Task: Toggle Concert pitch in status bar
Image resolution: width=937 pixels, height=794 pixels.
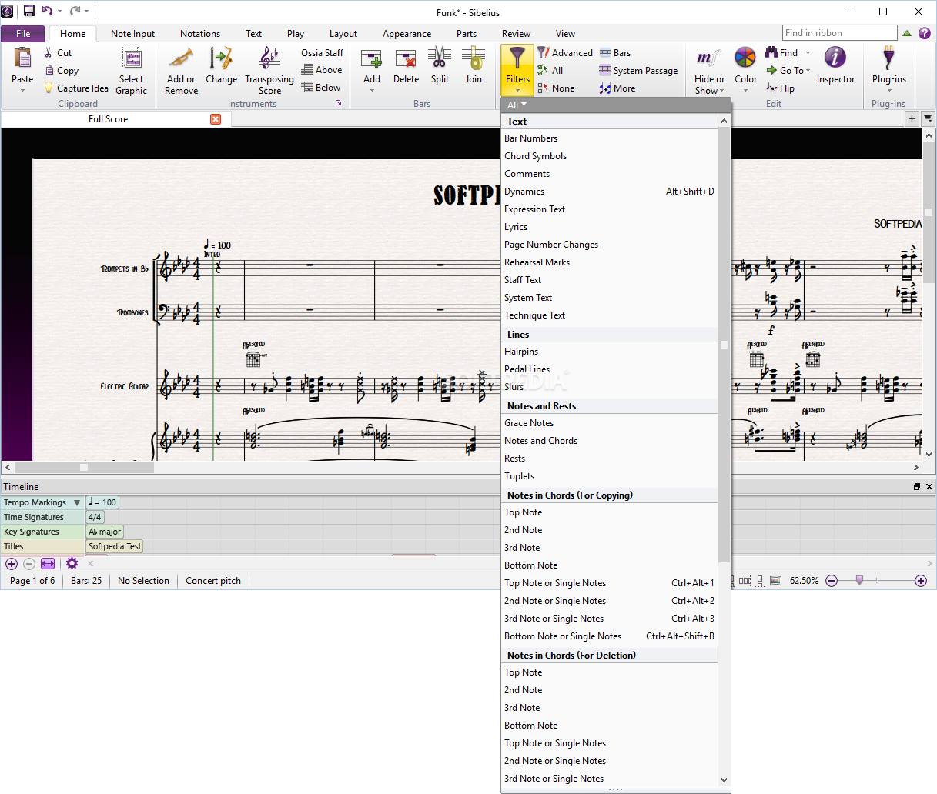Action: (x=213, y=581)
